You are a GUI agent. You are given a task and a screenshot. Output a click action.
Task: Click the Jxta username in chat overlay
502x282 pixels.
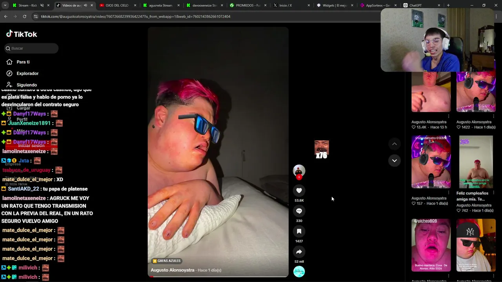point(24,161)
